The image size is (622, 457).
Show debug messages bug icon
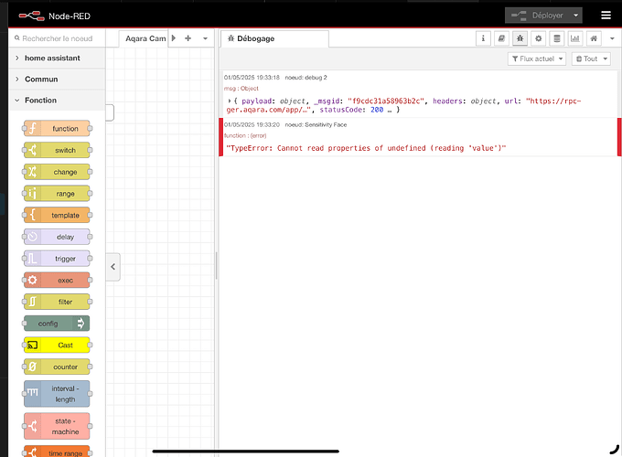[520, 38]
